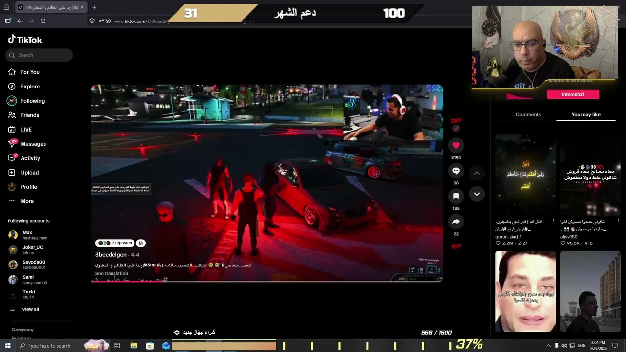Click the TikTok logo in the sidebar
This screenshot has width=626, height=352.
25,40
